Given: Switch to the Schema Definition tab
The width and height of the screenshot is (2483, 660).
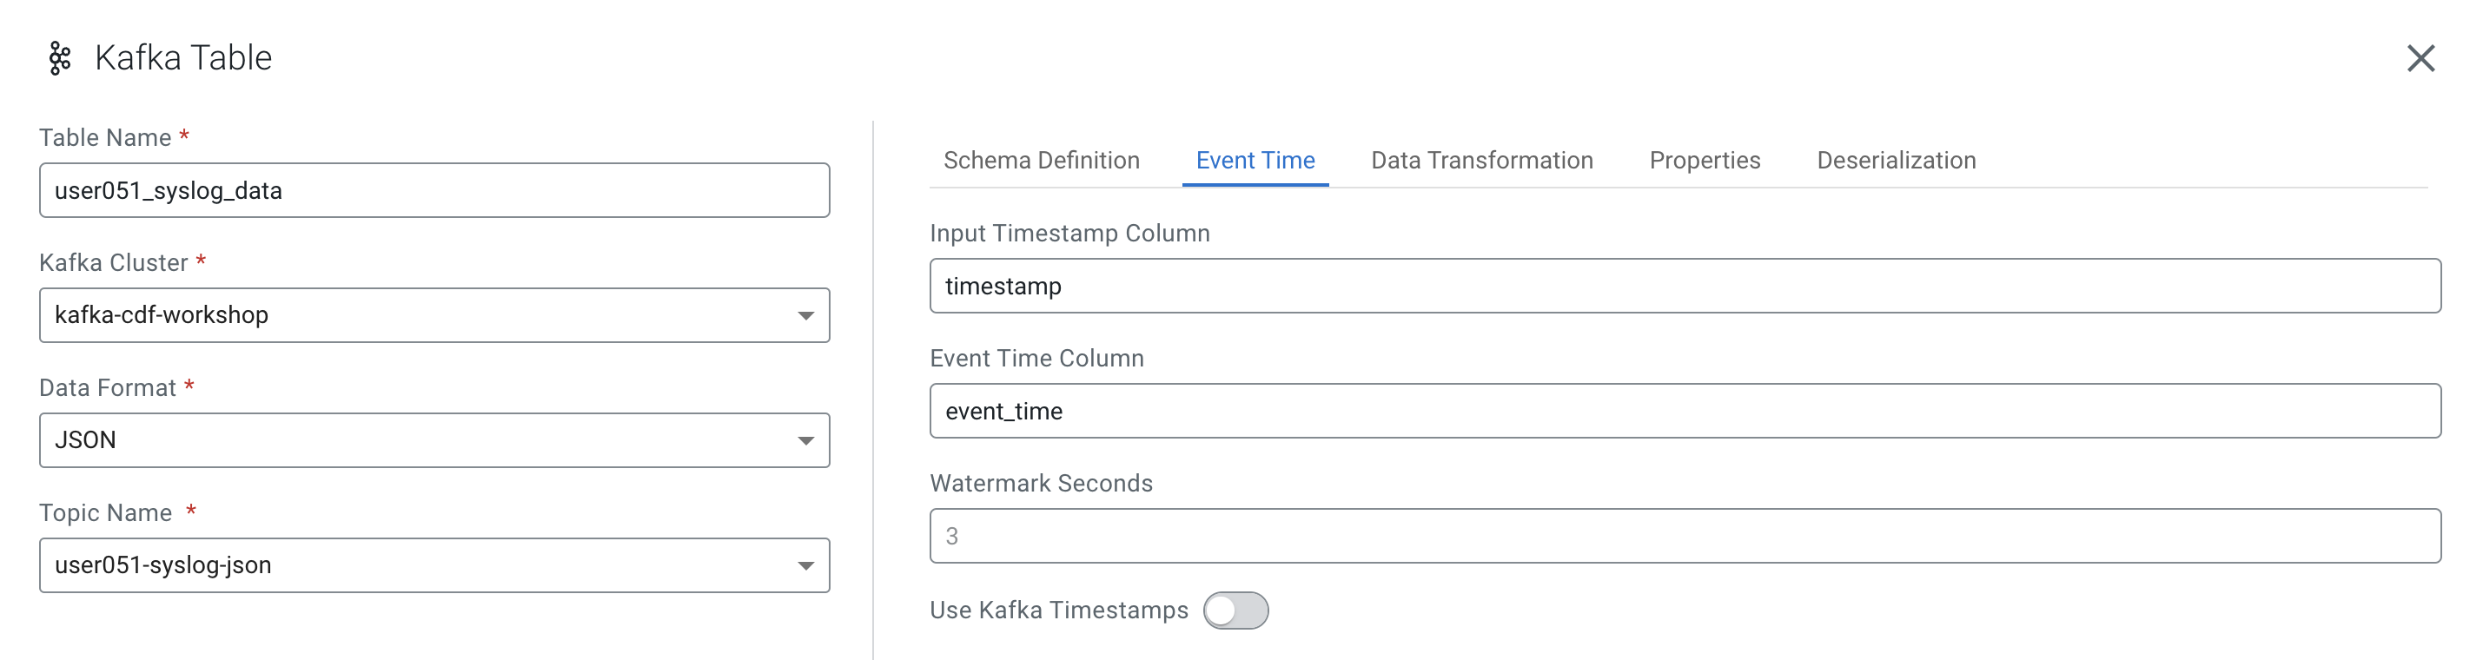Looking at the screenshot, I should tap(1041, 160).
